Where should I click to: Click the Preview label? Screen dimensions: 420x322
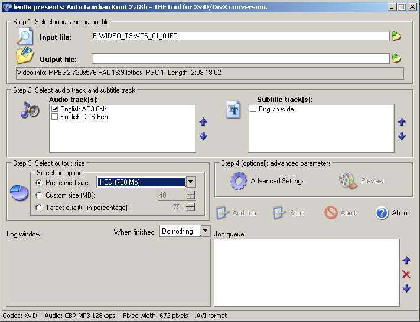click(x=372, y=181)
